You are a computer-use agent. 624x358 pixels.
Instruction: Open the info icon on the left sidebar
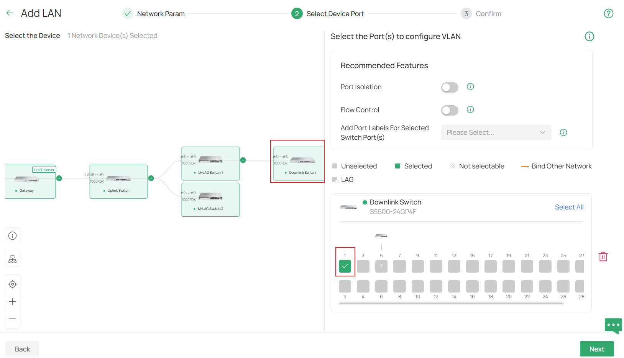[x=13, y=235]
